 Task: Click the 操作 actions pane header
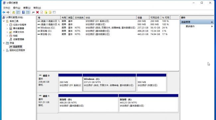coord(197,18)
